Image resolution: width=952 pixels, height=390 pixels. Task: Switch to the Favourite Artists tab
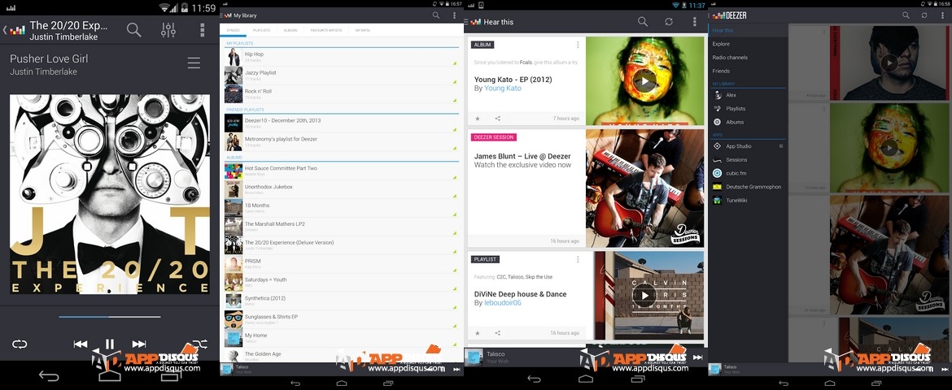pos(326,30)
